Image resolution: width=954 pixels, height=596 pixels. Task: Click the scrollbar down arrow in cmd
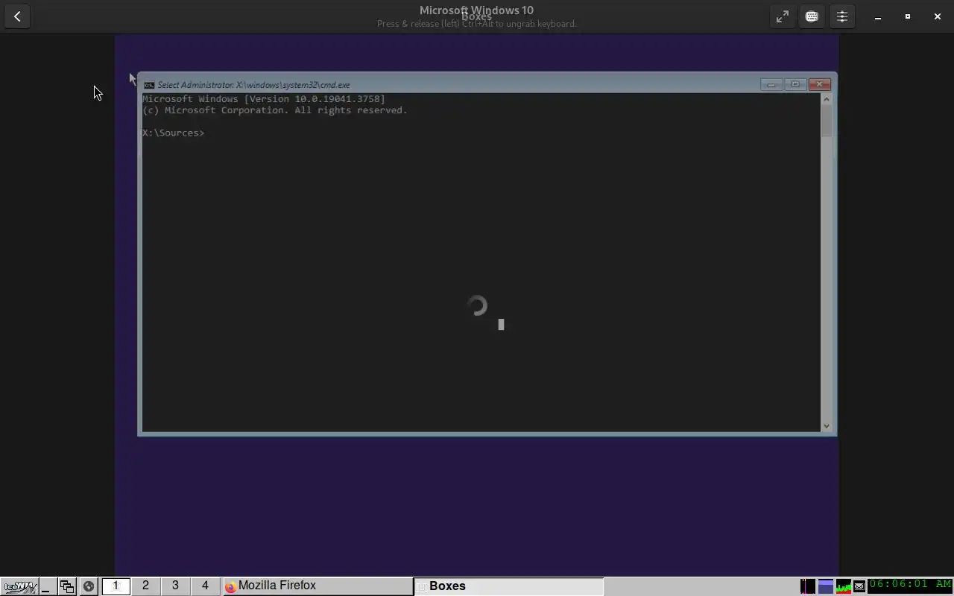tap(826, 426)
